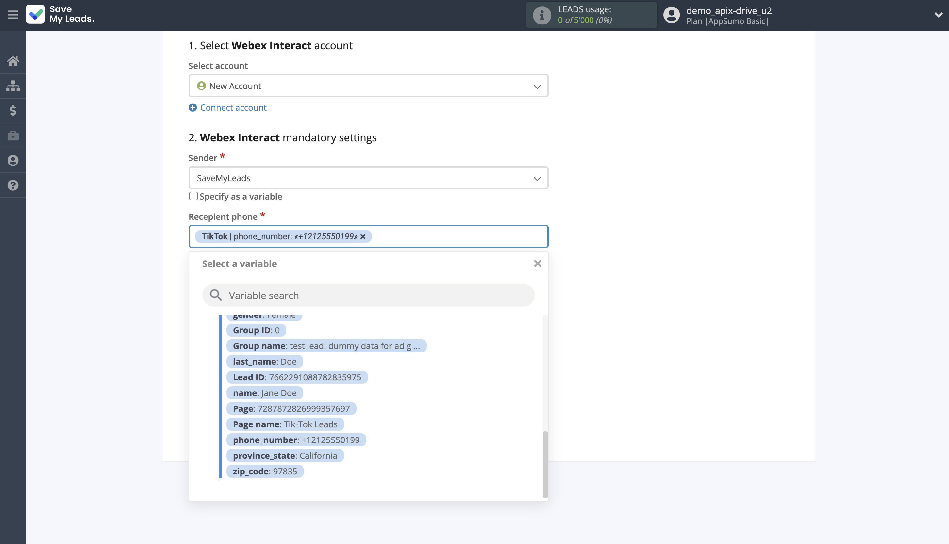Open the billing dollar sidebar icon
The height and width of the screenshot is (544, 949).
coord(13,111)
